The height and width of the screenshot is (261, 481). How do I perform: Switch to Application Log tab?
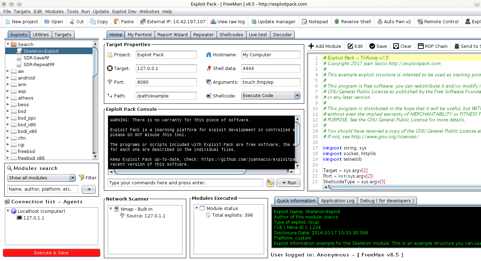click(x=338, y=200)
